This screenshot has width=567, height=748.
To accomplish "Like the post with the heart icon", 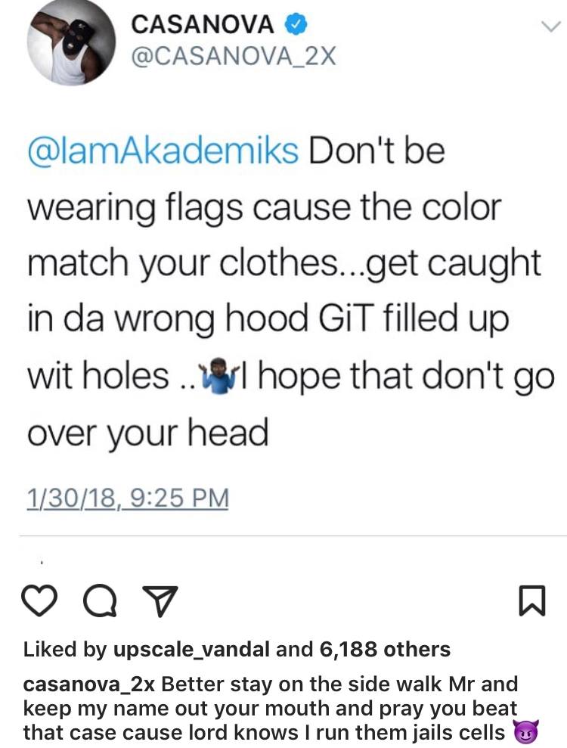I will 40,601.
